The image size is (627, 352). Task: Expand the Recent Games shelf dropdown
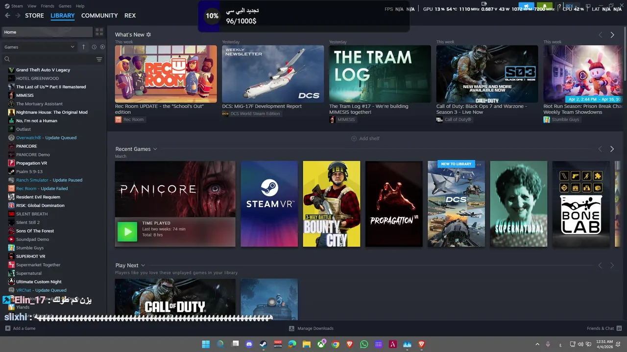pyautogui.click(x=155, y=149)
